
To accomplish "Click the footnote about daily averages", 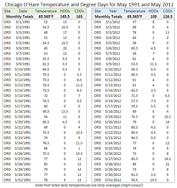I will (x=89, y=185).
